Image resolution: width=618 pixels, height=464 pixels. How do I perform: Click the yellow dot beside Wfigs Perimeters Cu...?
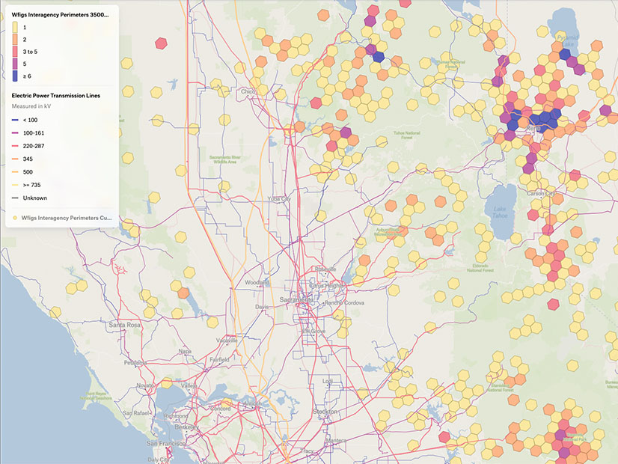15,219
